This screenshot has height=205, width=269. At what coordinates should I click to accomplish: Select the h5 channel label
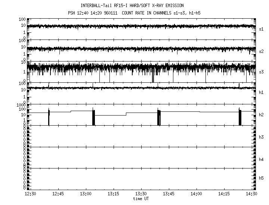[x=262, y=178]
